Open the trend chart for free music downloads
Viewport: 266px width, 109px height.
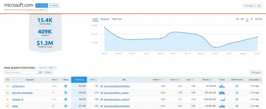[222, 93]
